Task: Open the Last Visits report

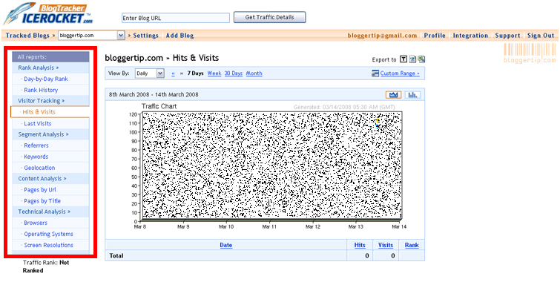Action: click(38, 123)
